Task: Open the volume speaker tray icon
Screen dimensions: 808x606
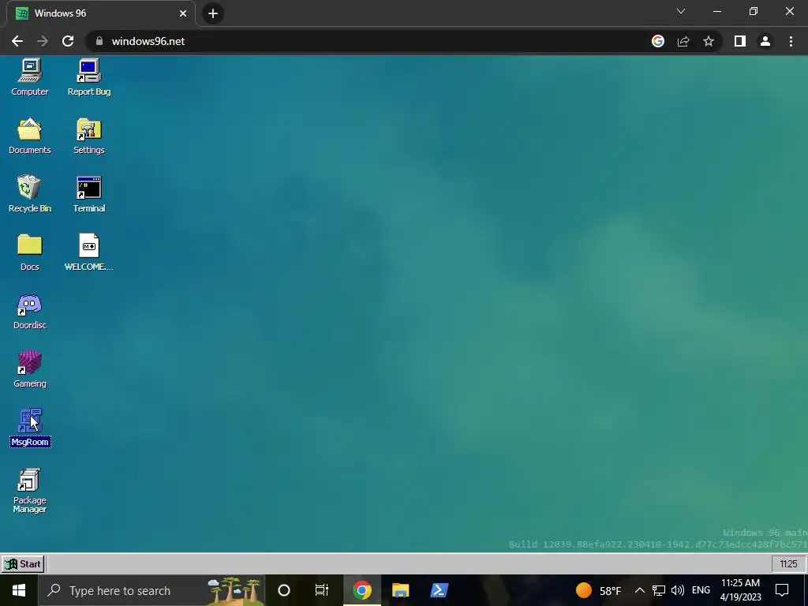Action: click(678, 590)
